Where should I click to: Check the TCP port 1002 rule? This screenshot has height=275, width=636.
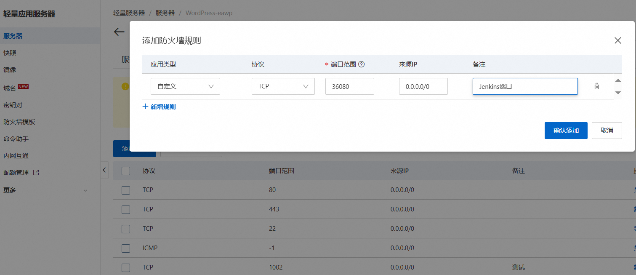tap(126, 267)
